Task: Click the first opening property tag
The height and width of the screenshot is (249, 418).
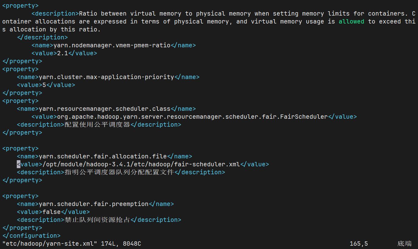Action: coord(20,5)
